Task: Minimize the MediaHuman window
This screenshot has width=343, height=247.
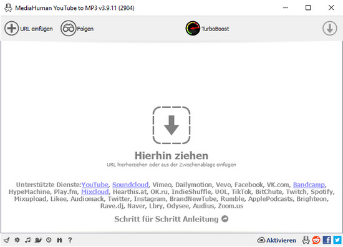Action: (286, 7)
